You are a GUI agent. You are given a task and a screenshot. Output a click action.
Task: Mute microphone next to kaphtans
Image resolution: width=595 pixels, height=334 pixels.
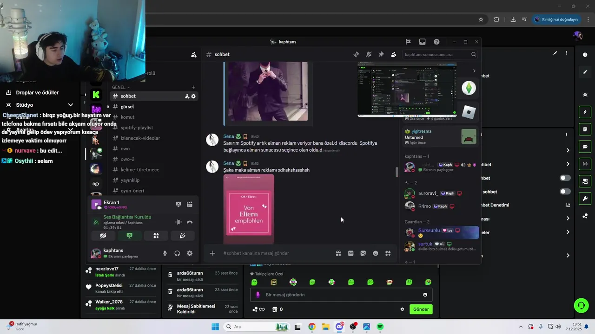165,253
